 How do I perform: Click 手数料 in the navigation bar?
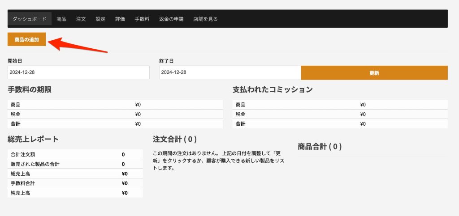click(142, 19)
